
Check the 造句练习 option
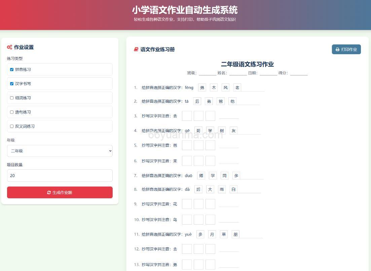click(11, 112)
